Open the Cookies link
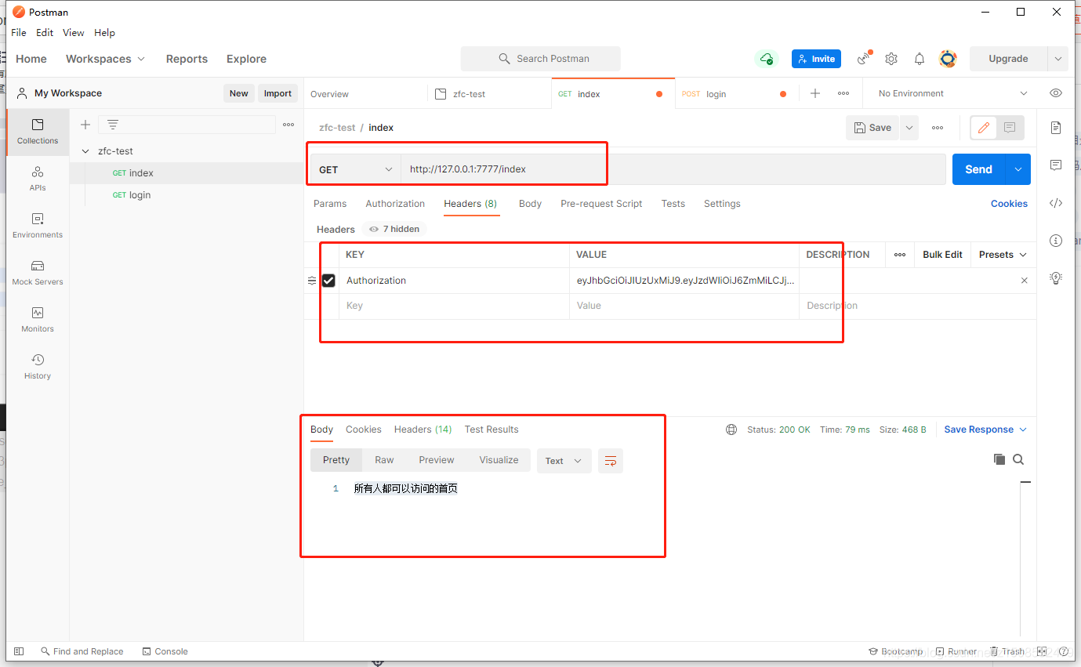Viewport: 1081px width, 667px height. [1009, 204]
